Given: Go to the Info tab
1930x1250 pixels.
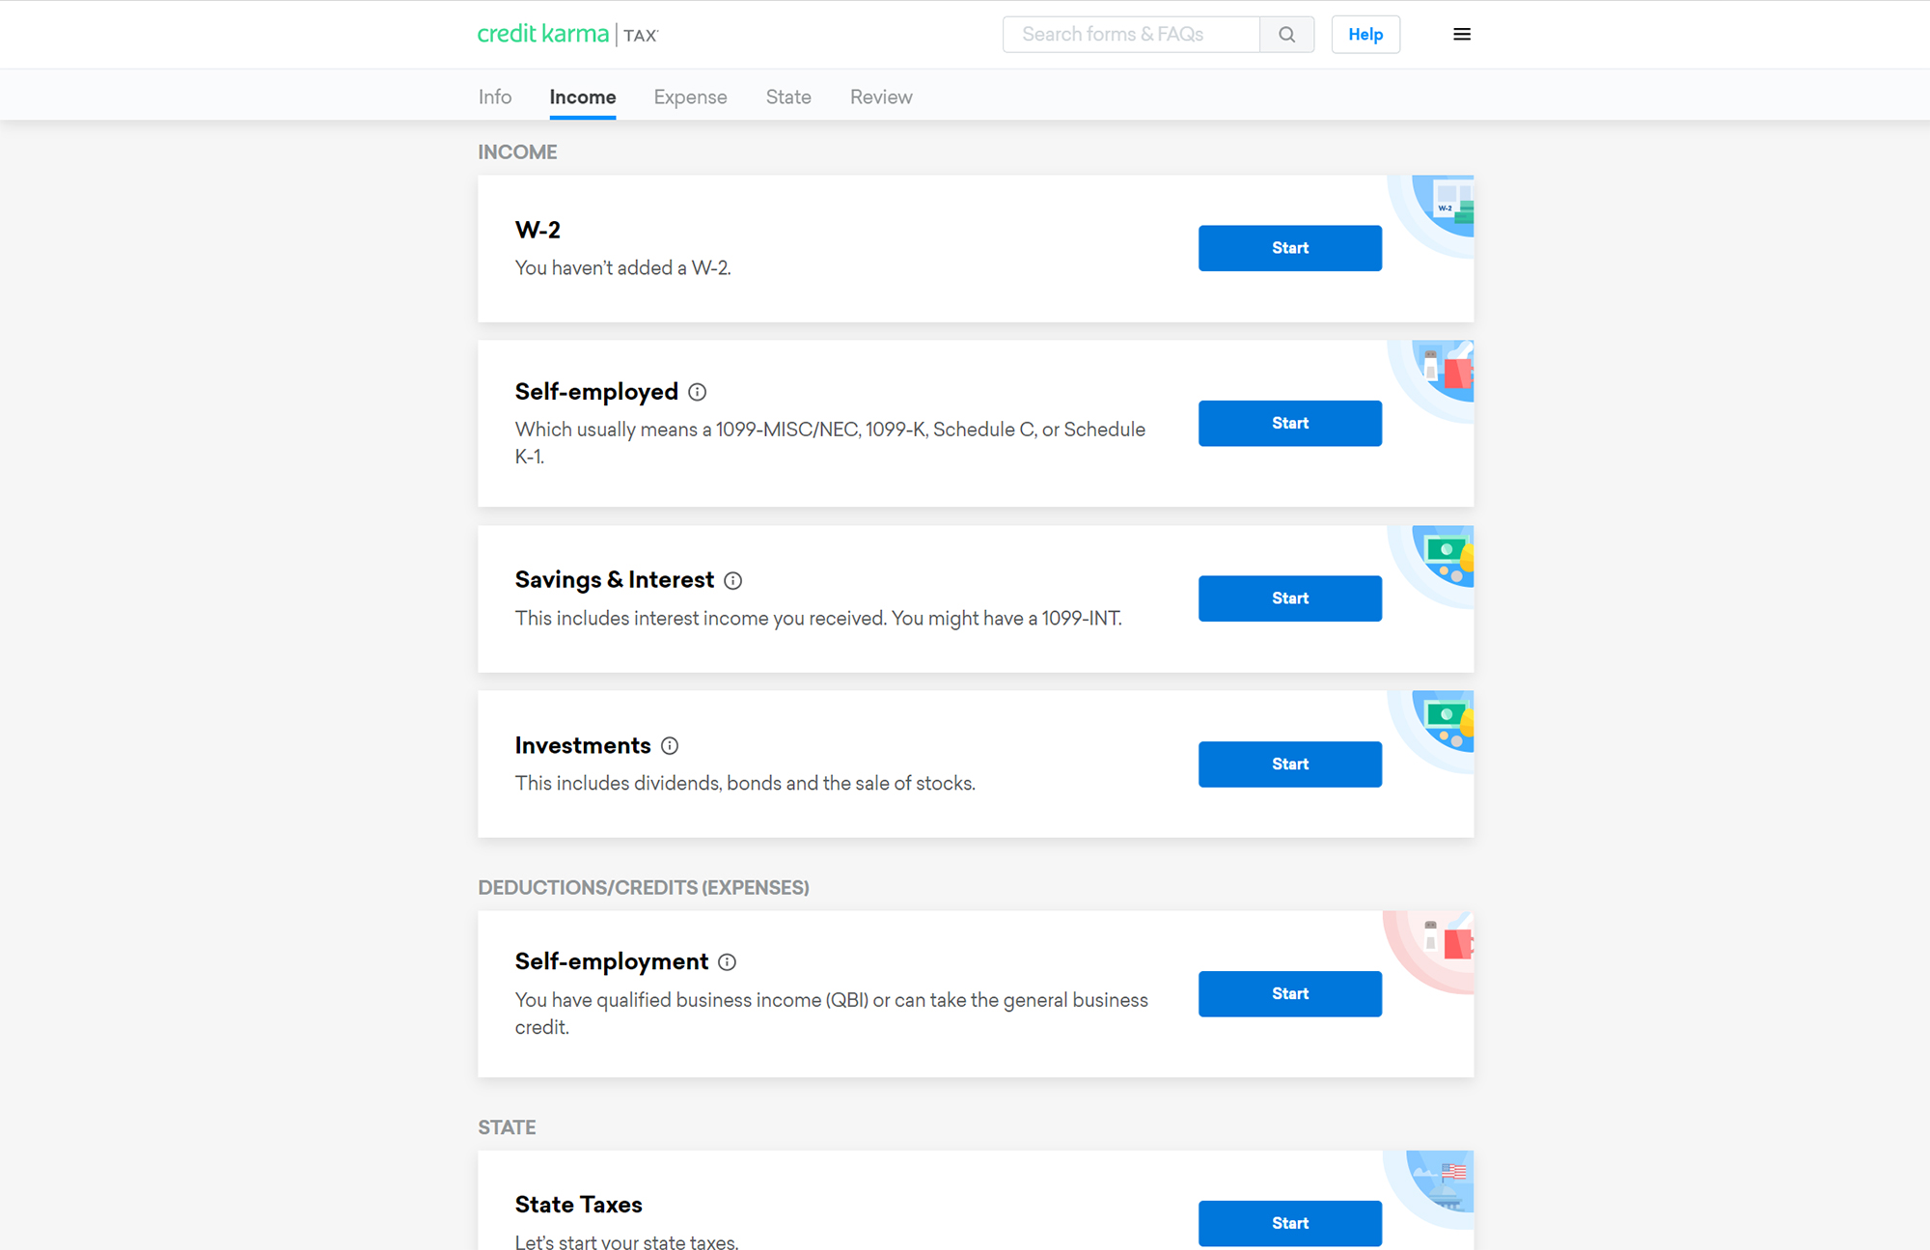Looking at the screenshot, I should tap(494, 97).
